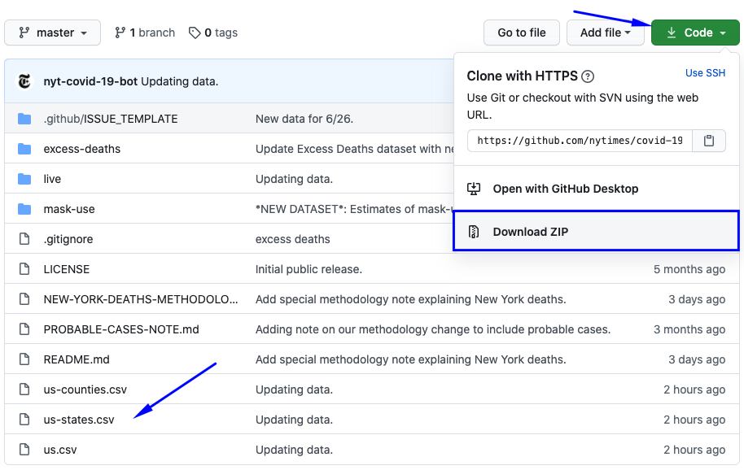Image resolution: width=744 pixels, height=470 pixels.
Task: Open PROBABLE-CASES-NOTE.md file
Action: pyautogui.click(x=121, y=329)
